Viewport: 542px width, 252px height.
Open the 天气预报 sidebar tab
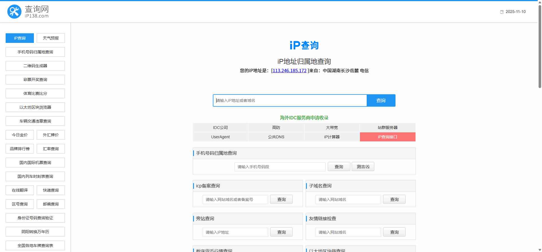point(51,38)
